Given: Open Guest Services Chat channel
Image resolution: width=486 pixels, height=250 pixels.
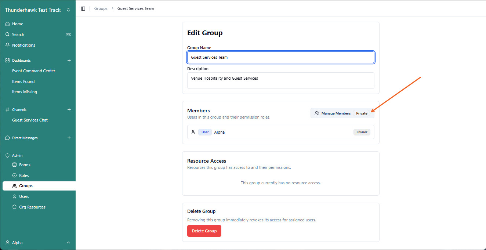Looking at the screenshot, I should coord(30,120).
